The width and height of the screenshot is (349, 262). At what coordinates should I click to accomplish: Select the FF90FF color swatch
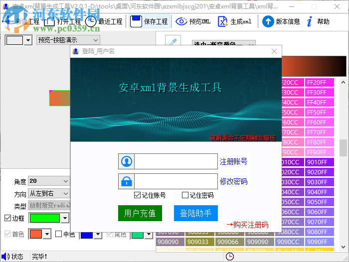[320, 152]
